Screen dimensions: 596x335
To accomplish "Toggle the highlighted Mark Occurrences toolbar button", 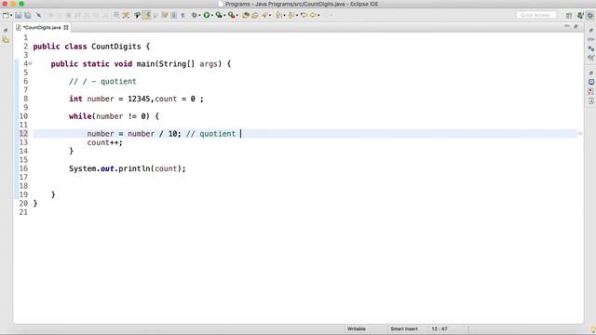I will pyautogui.click(x=146, y=15).
